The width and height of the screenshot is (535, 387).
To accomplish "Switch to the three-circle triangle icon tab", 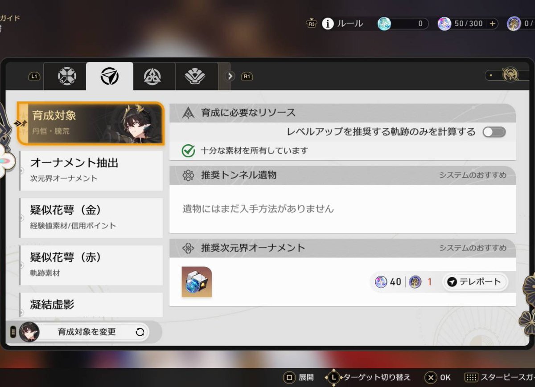I will point(152,77).
